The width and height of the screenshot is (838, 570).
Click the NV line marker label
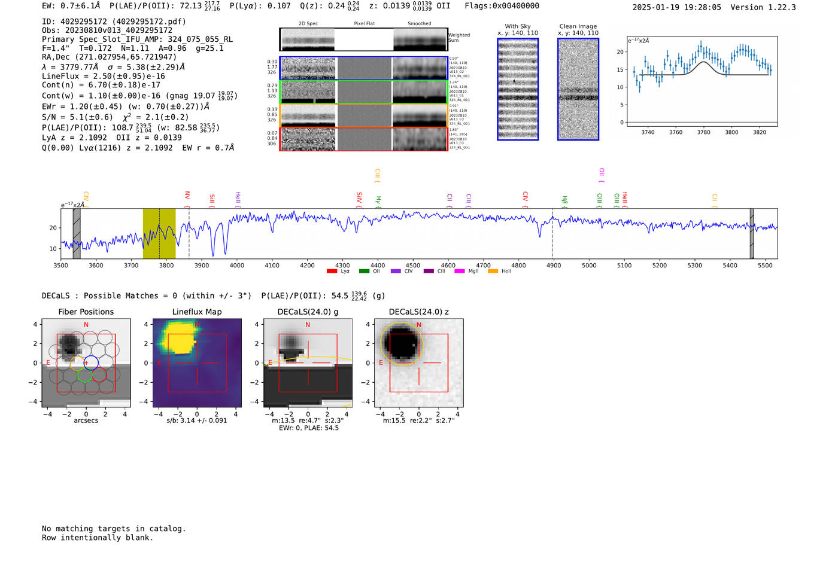[x=187, y=196]
